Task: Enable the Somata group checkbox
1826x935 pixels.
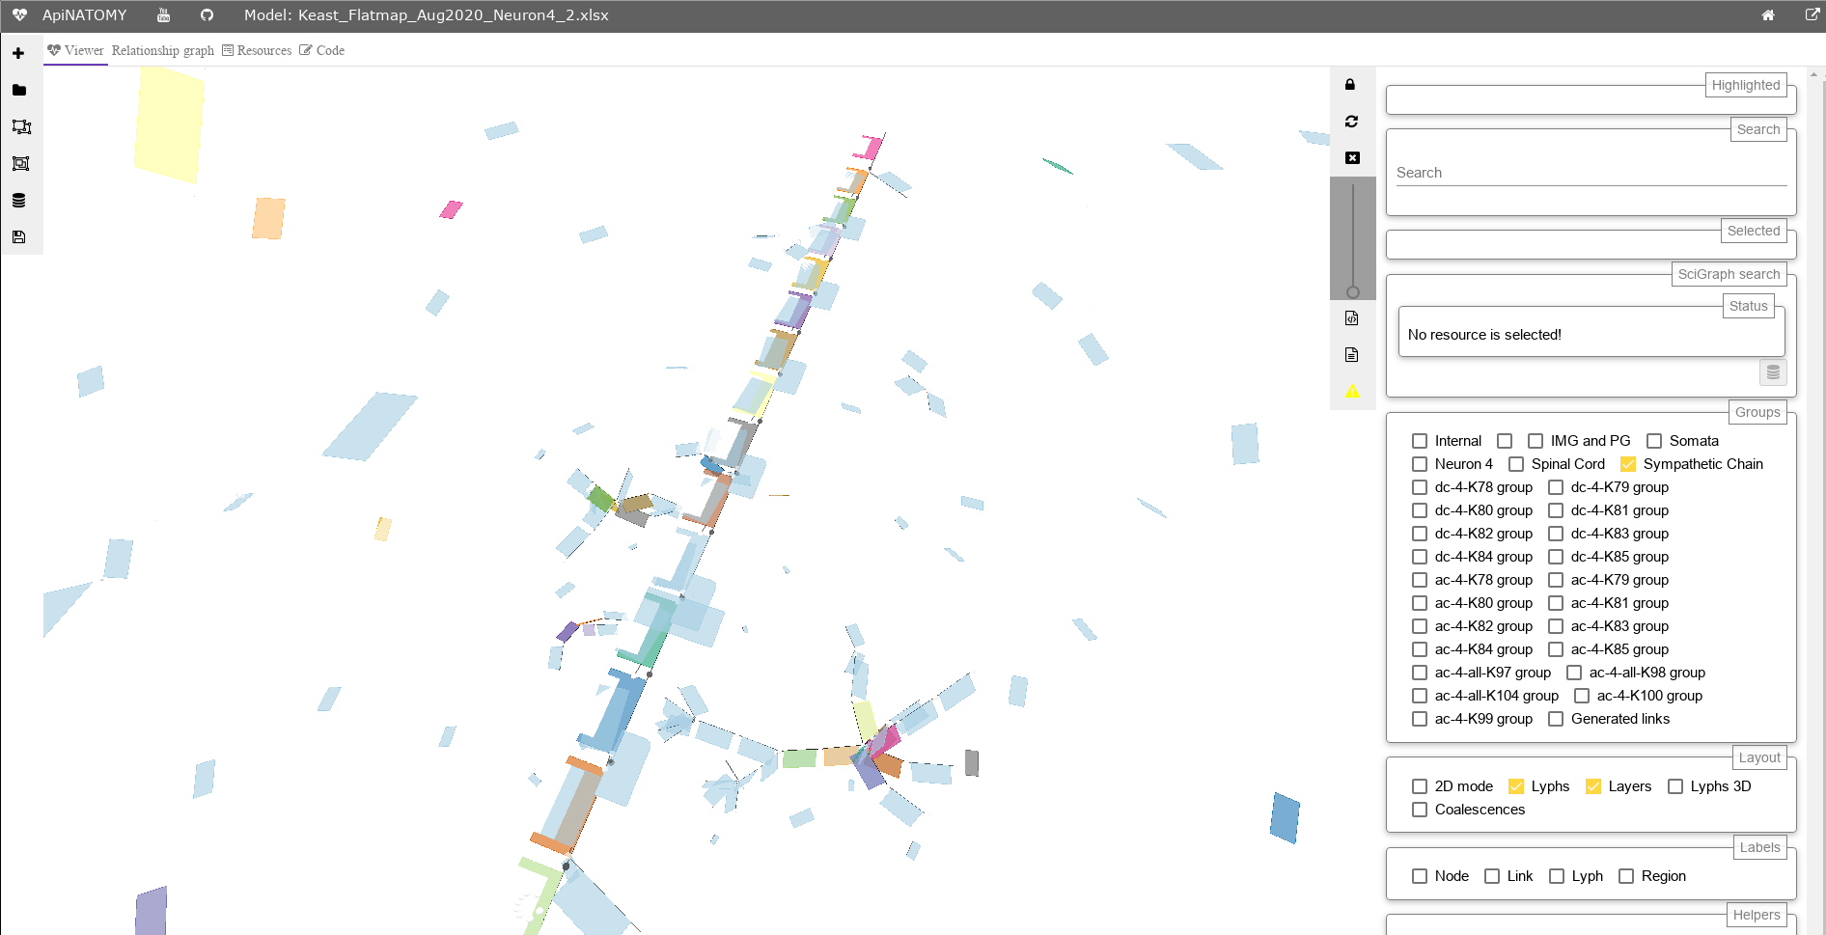Action: (x=1655, y=441)
